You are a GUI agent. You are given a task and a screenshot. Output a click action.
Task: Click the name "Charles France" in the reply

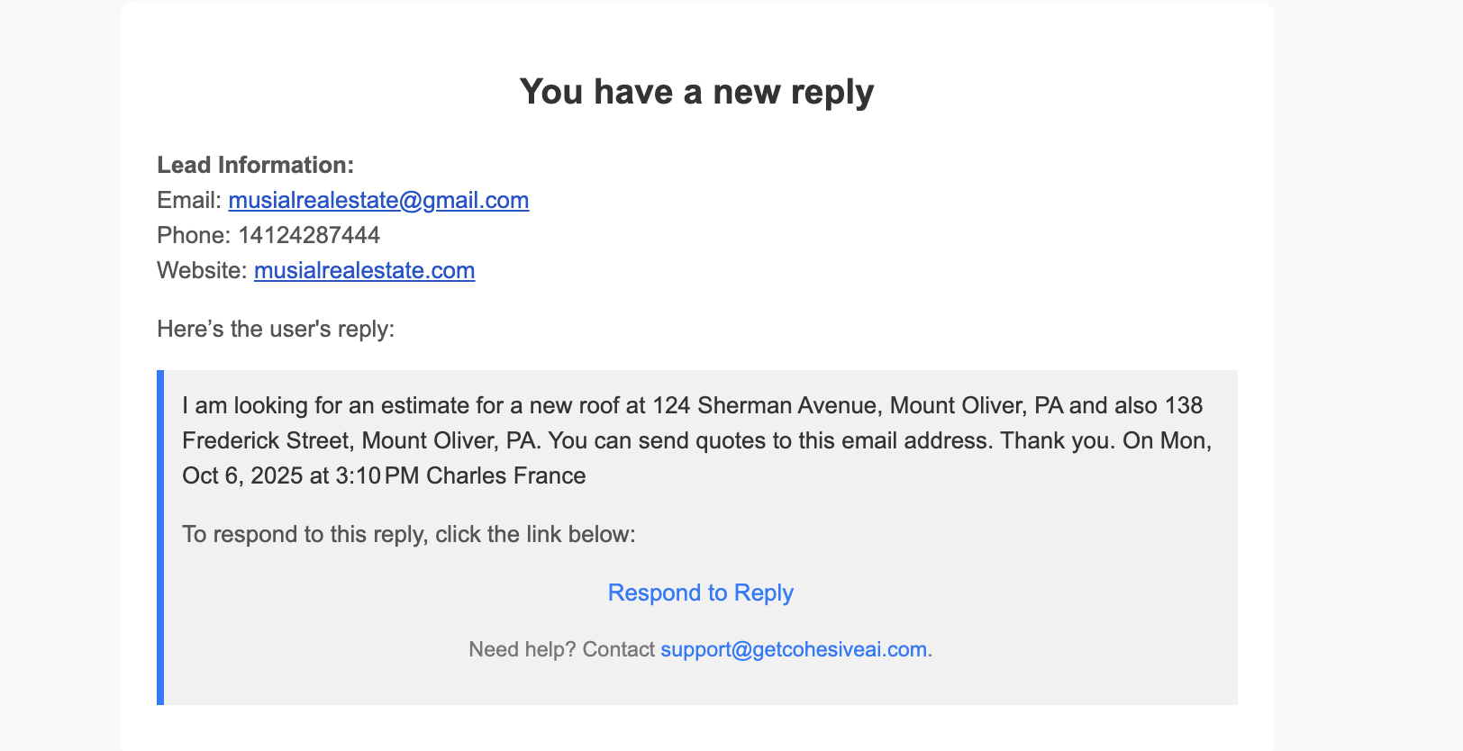tap(505, 475)
